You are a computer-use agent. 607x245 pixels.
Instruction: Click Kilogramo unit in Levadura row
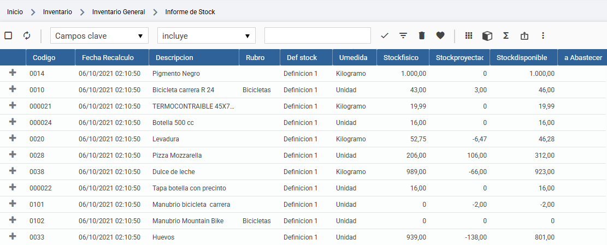pyautogui.click(x=351, y=139)
